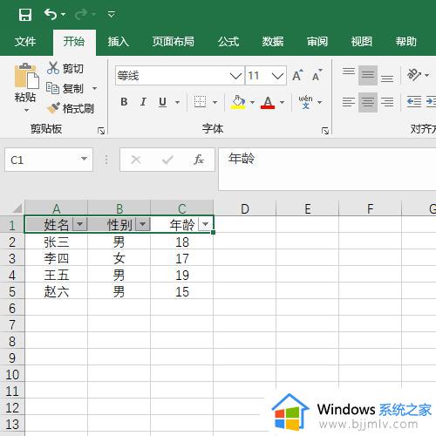The image size is (436, 436).
Task: Select column D header
Action: point(245,208)
